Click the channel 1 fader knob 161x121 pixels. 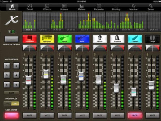click(28, 80)
